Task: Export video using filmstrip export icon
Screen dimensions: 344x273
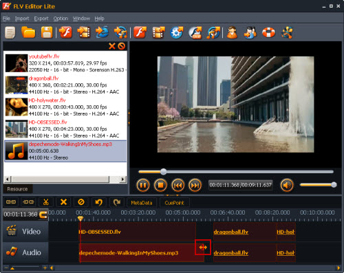Action: pyautogui.click(x=158, y=32)
